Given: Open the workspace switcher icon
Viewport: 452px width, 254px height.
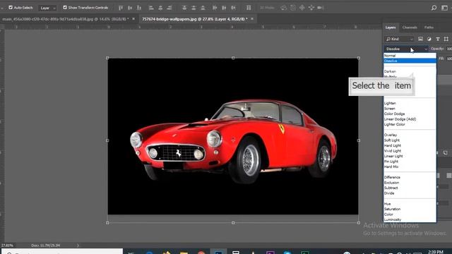Looking at the screenshot, I should (x=444, y=8).
